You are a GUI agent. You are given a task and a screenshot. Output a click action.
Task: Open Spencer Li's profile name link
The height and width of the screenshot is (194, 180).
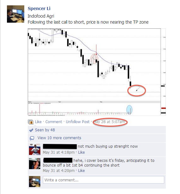pos(39,9)
